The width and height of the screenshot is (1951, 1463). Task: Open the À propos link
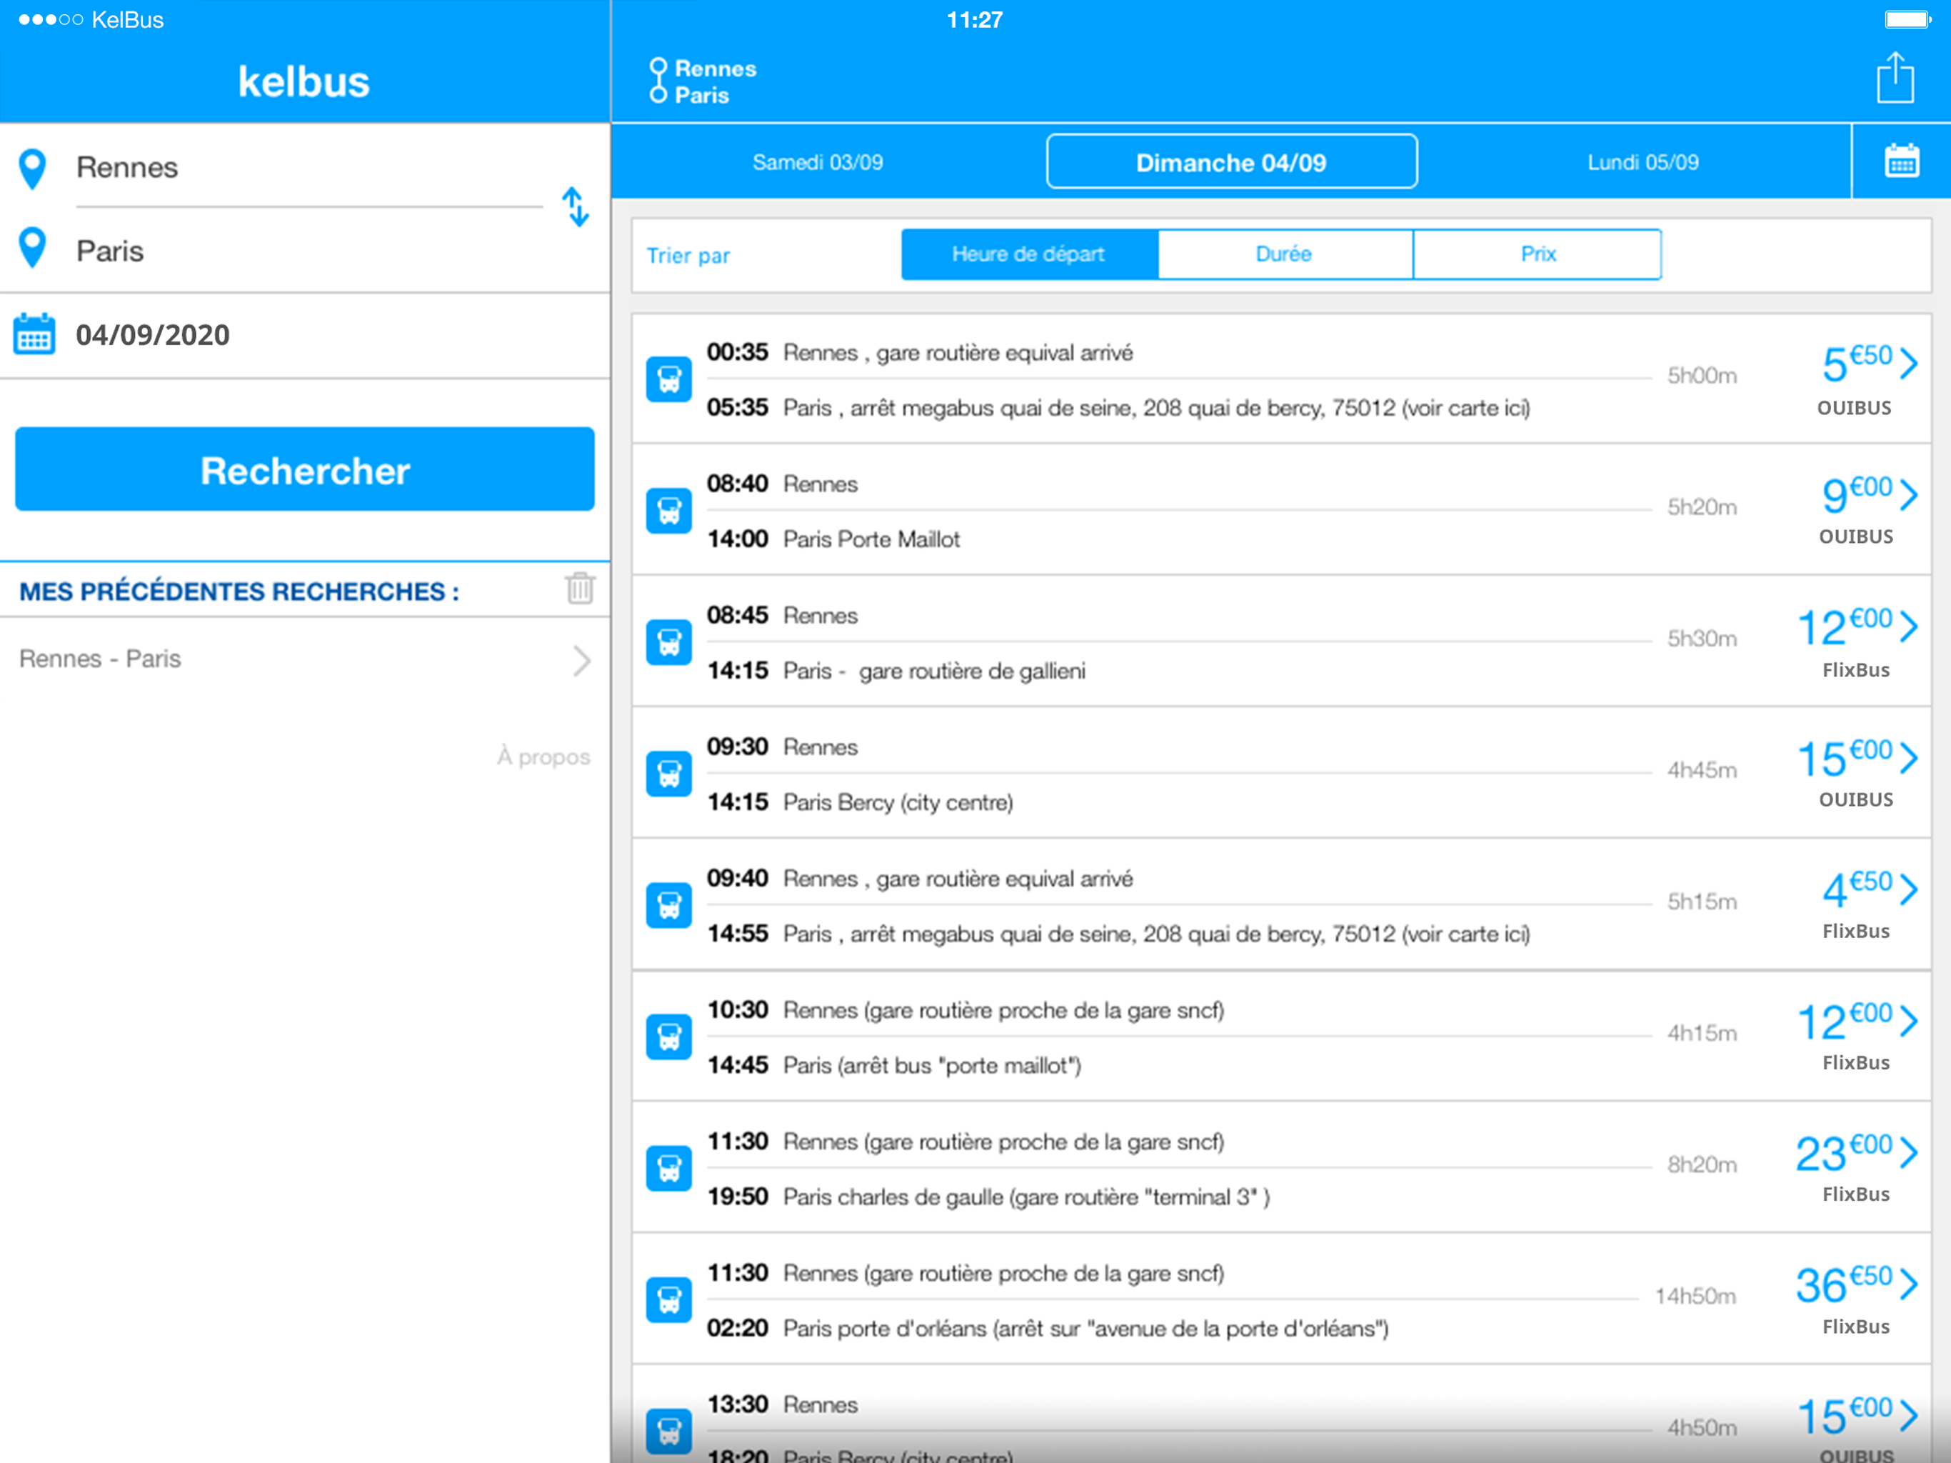pyautogui.click(x=543, y=757)
